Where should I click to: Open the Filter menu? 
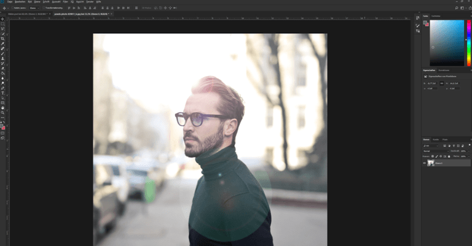click(x=63, y=2)
